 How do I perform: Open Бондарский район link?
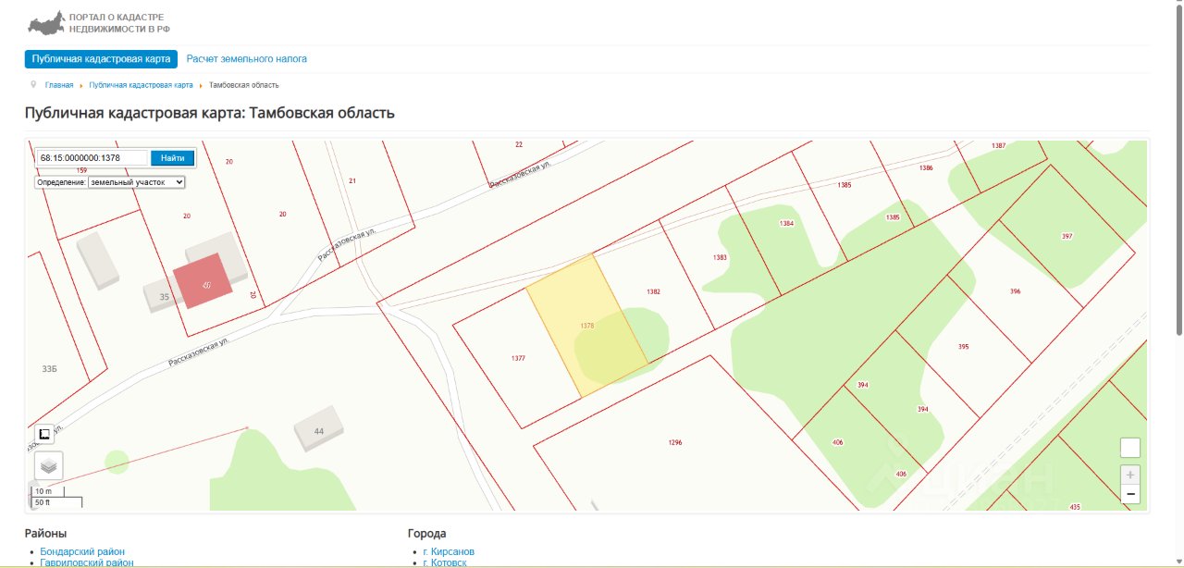pyautogui.click(x=82, y=551)
